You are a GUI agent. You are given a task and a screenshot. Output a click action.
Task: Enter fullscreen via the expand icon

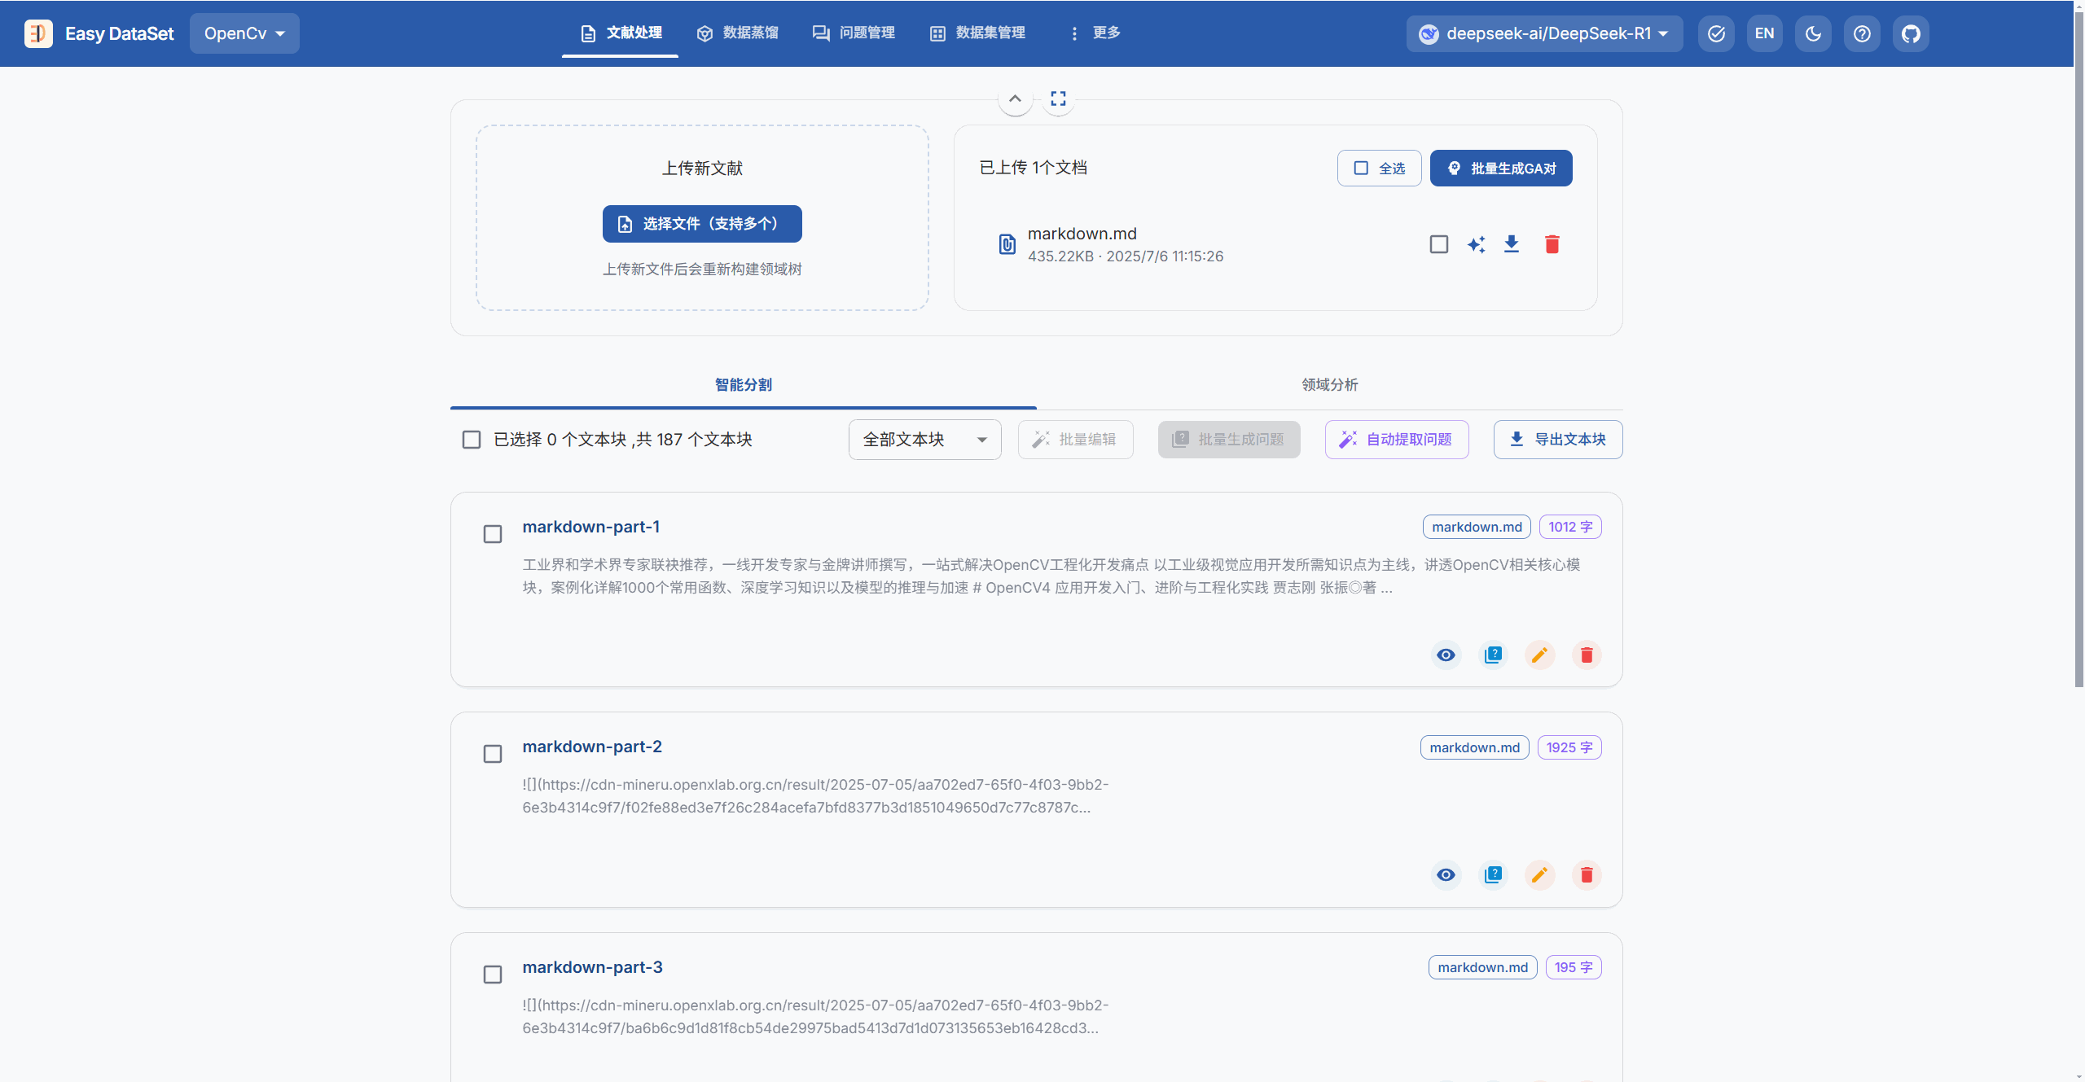[1058, 99]
